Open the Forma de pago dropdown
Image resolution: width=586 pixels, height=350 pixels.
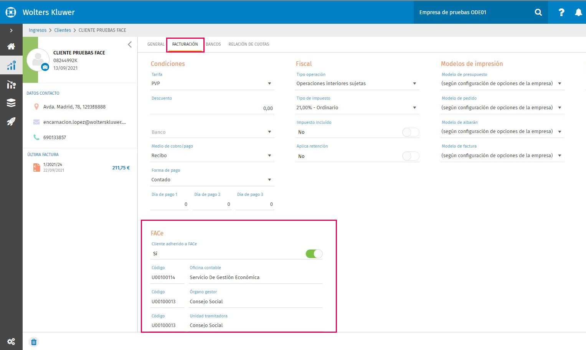tap(212, 180)
